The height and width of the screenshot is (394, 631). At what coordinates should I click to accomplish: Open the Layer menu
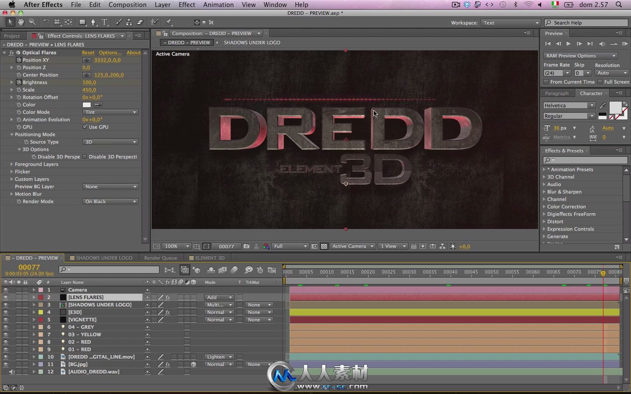tap(163, 4)
